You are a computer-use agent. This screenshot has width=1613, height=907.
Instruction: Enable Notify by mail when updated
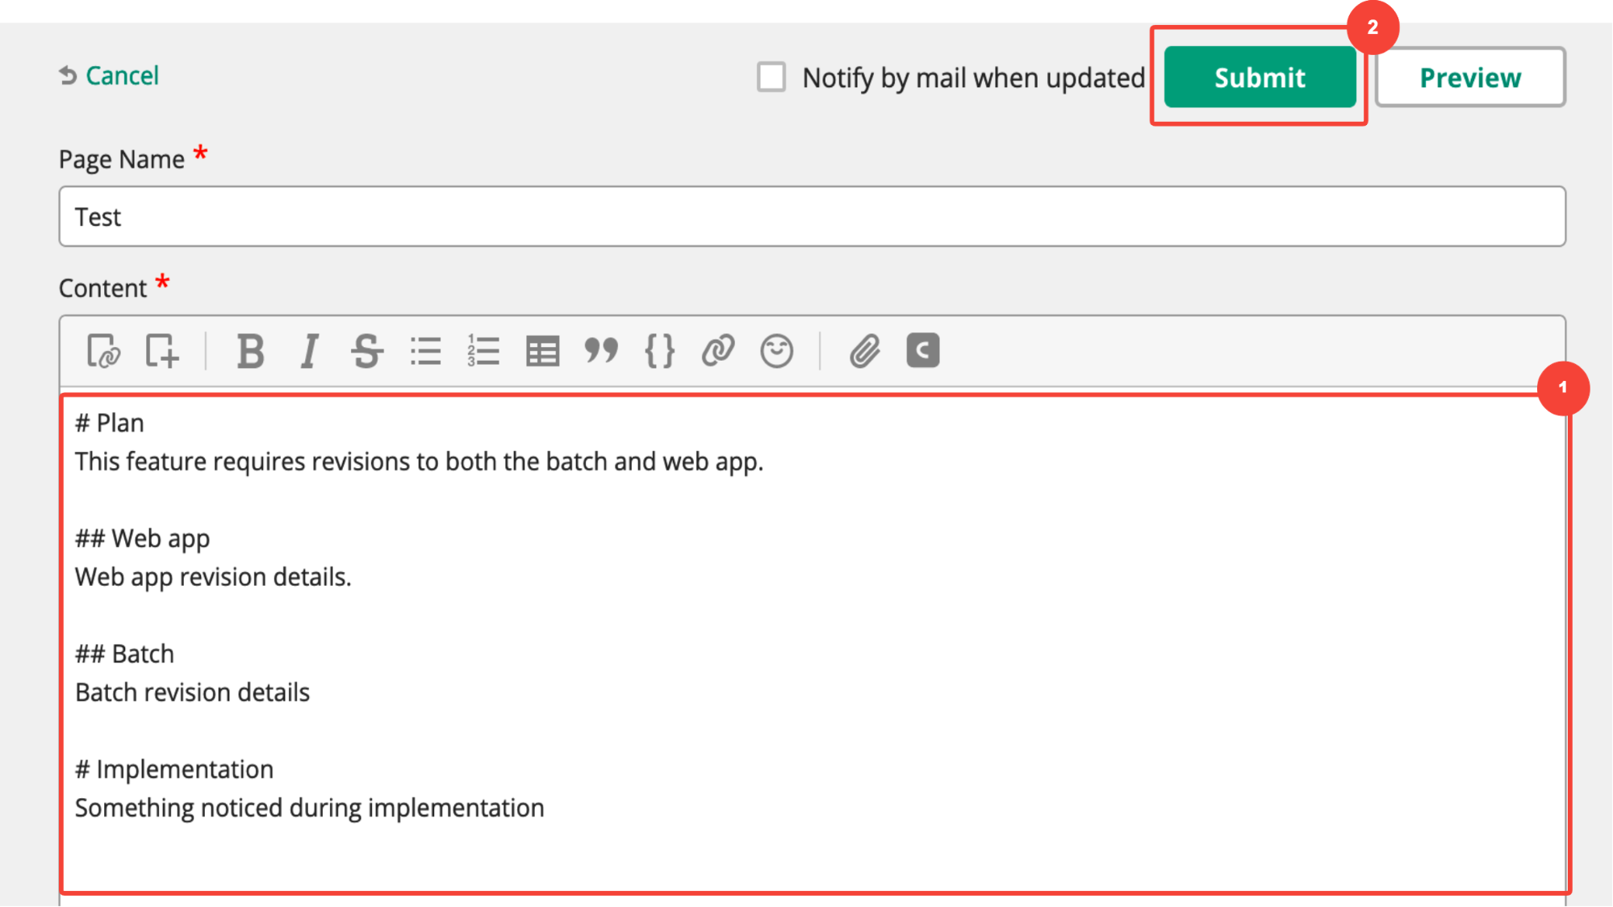pyautogui.click(x=771, y=77)
